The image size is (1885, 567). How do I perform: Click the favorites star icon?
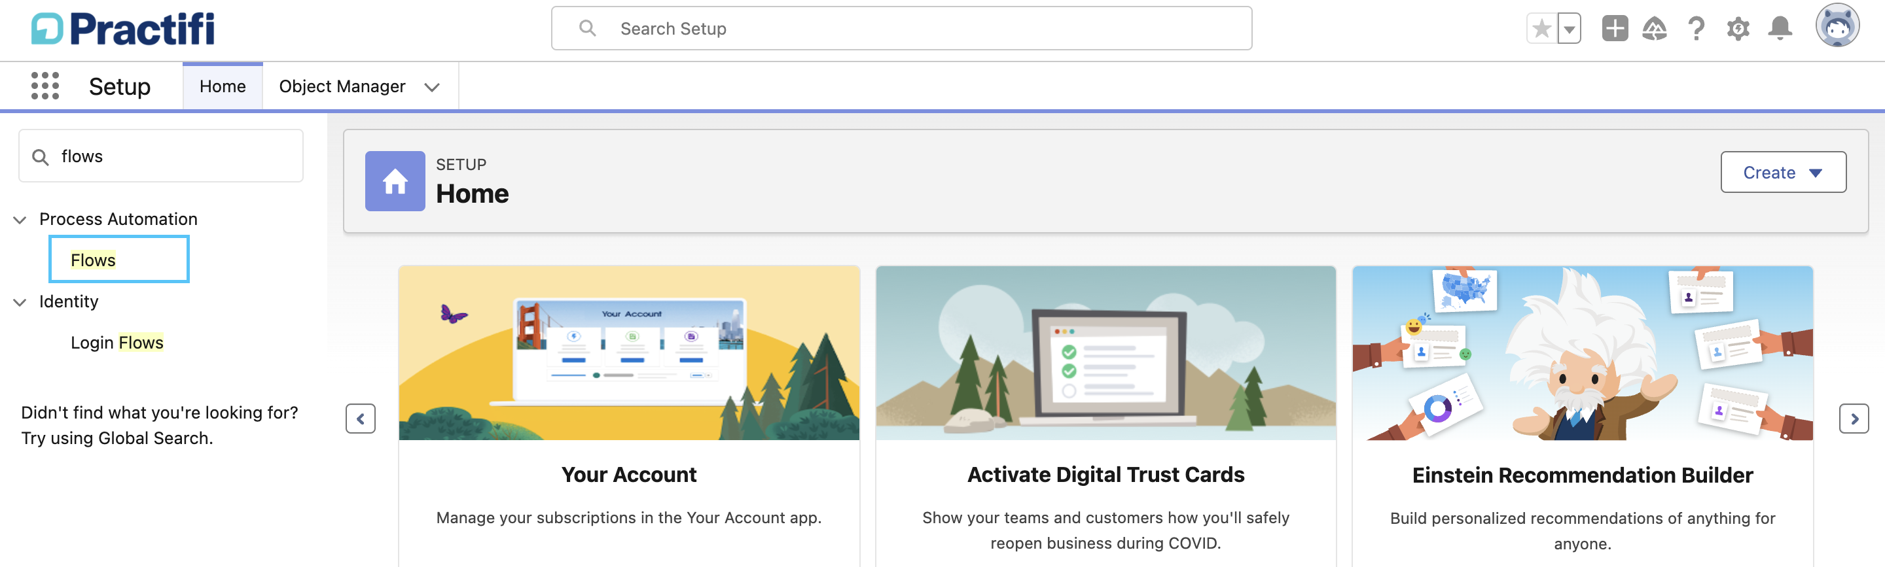pos(1542,29)
